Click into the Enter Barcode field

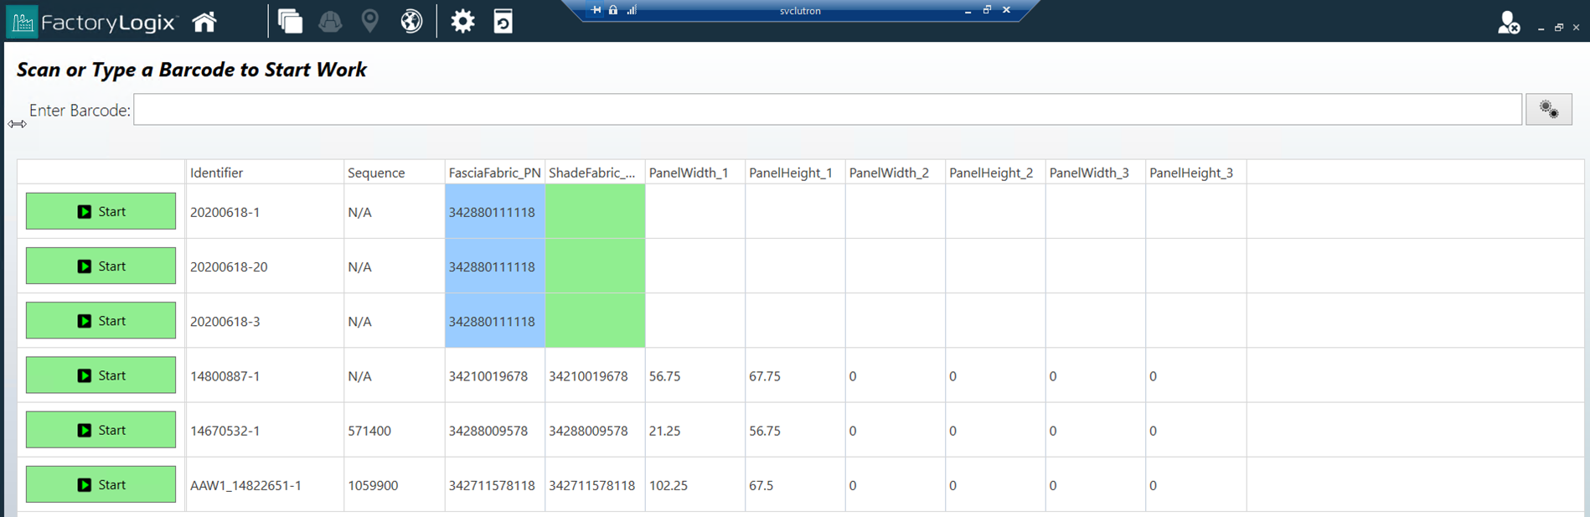[827, 110]
